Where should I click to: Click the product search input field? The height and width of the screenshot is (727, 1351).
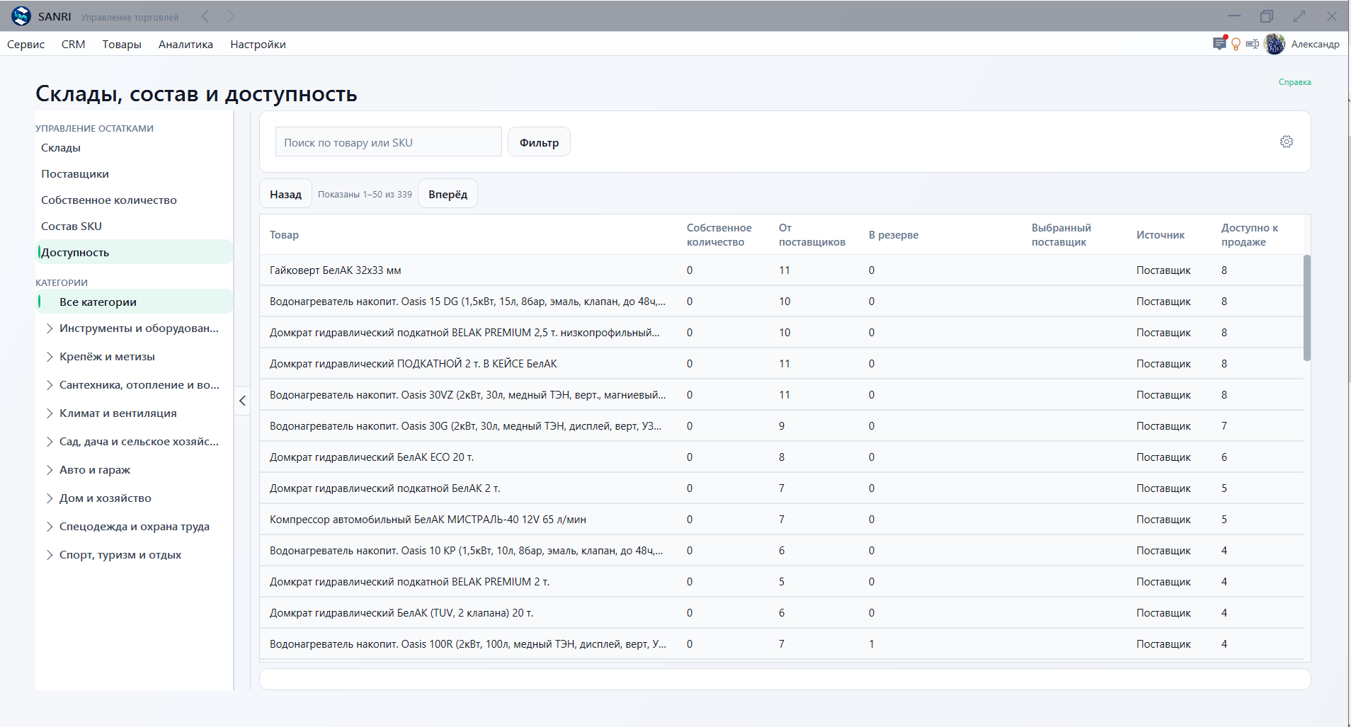coord(388,142)
